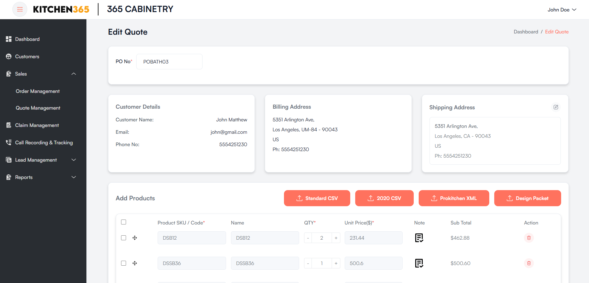Delete the DSB12 product row
This screenshot has height=283, width=589.
(529, 238)
